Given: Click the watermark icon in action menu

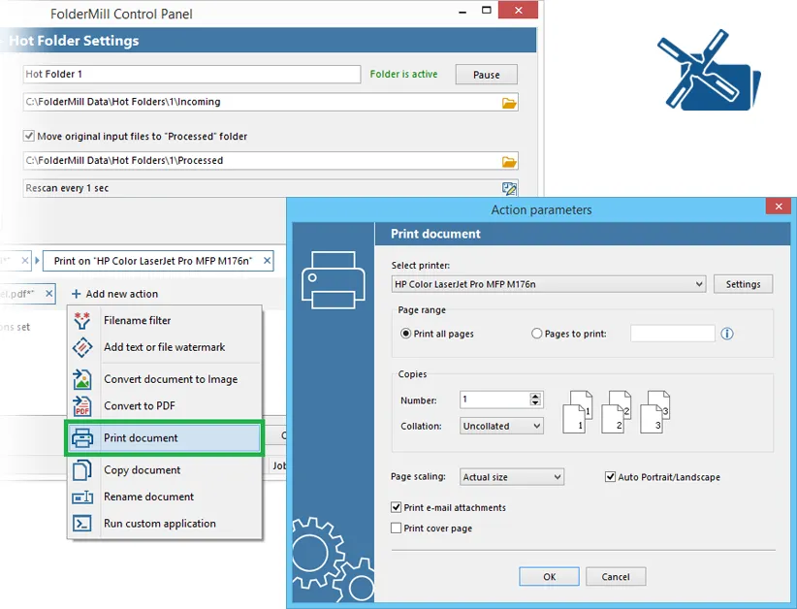Looking at the screenshot, I should tap(82, 347).
